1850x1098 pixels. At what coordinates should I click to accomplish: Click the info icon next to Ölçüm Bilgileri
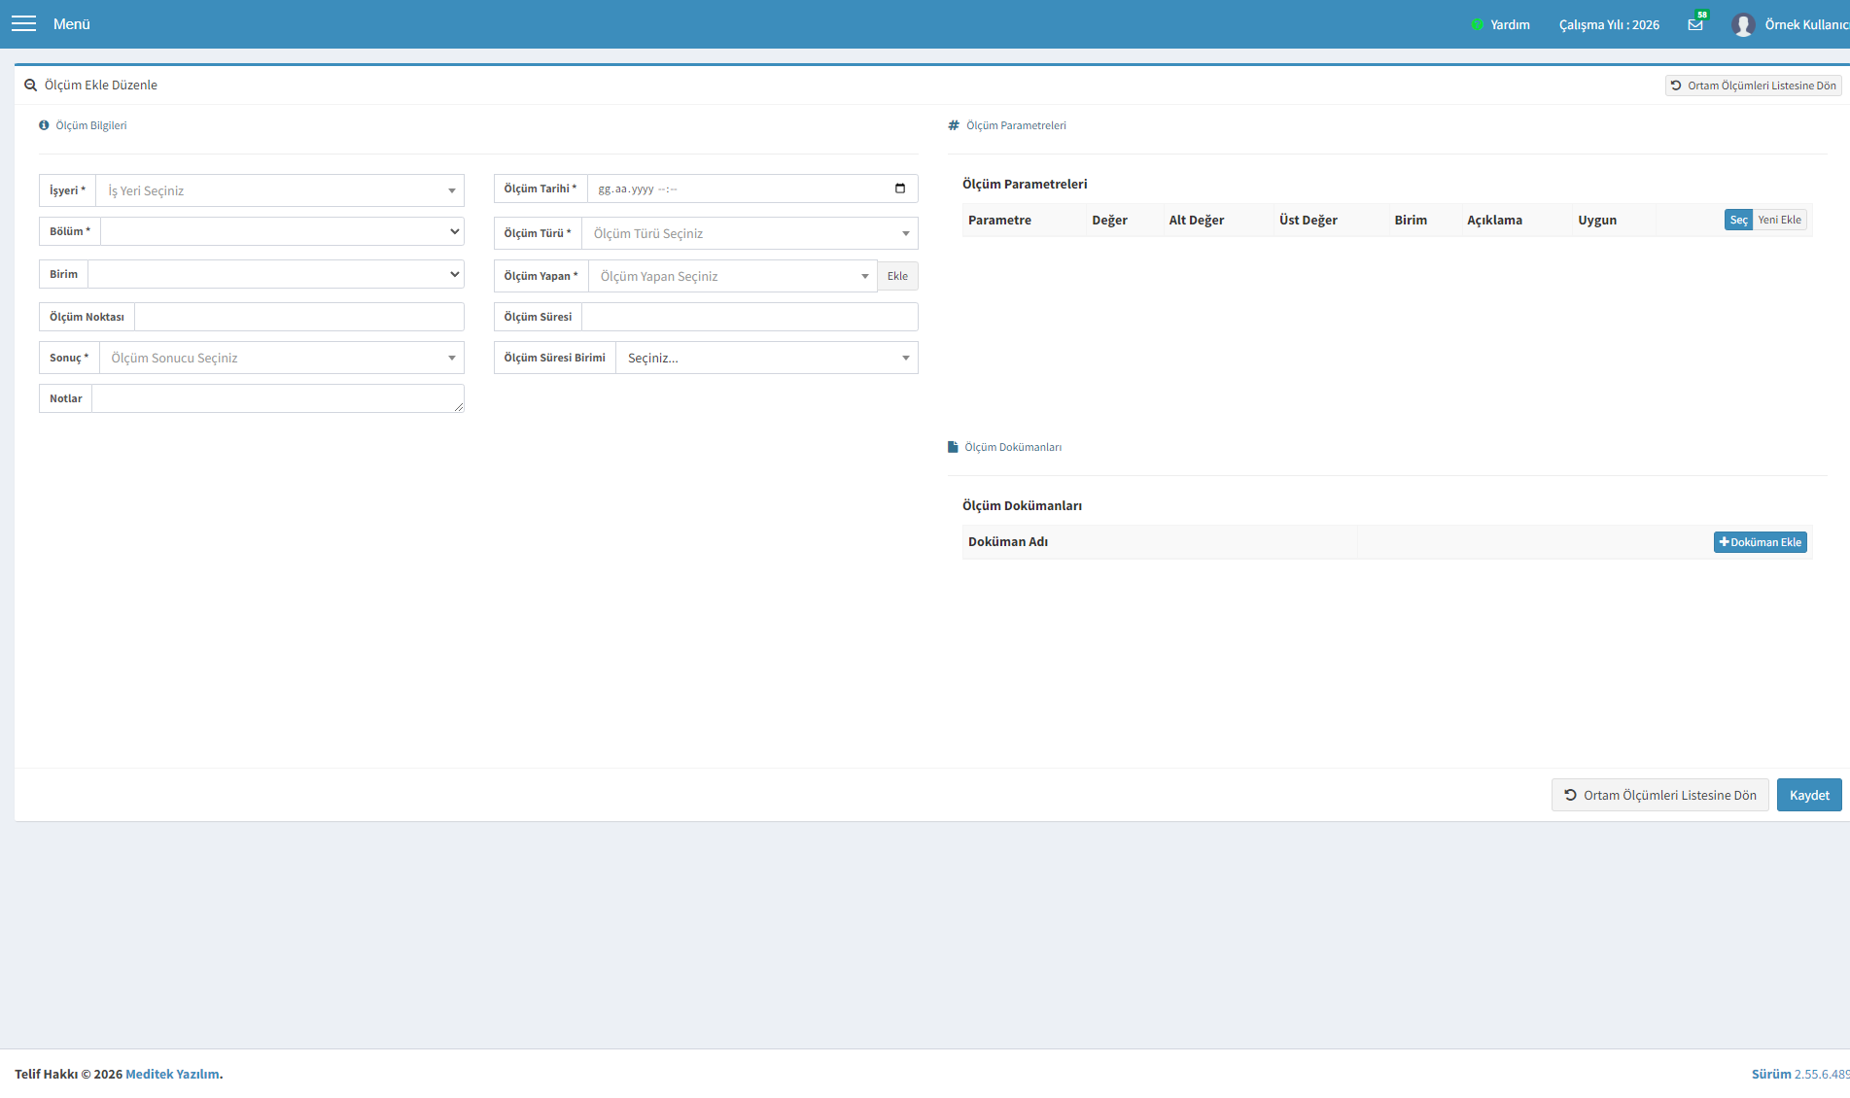44,125
